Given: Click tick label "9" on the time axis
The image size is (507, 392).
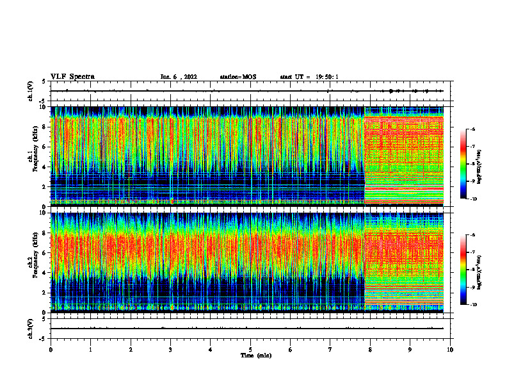Looking at the screenshot, I should point(410,350).
